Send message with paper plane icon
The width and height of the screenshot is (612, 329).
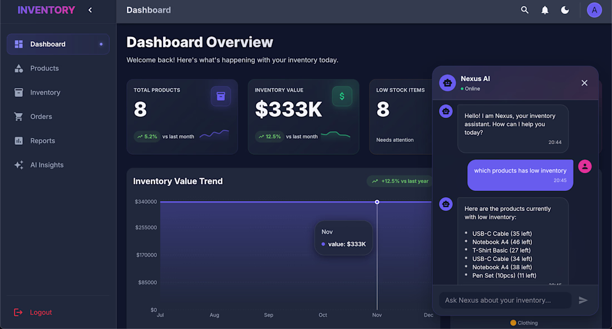(x=583, y=300)
